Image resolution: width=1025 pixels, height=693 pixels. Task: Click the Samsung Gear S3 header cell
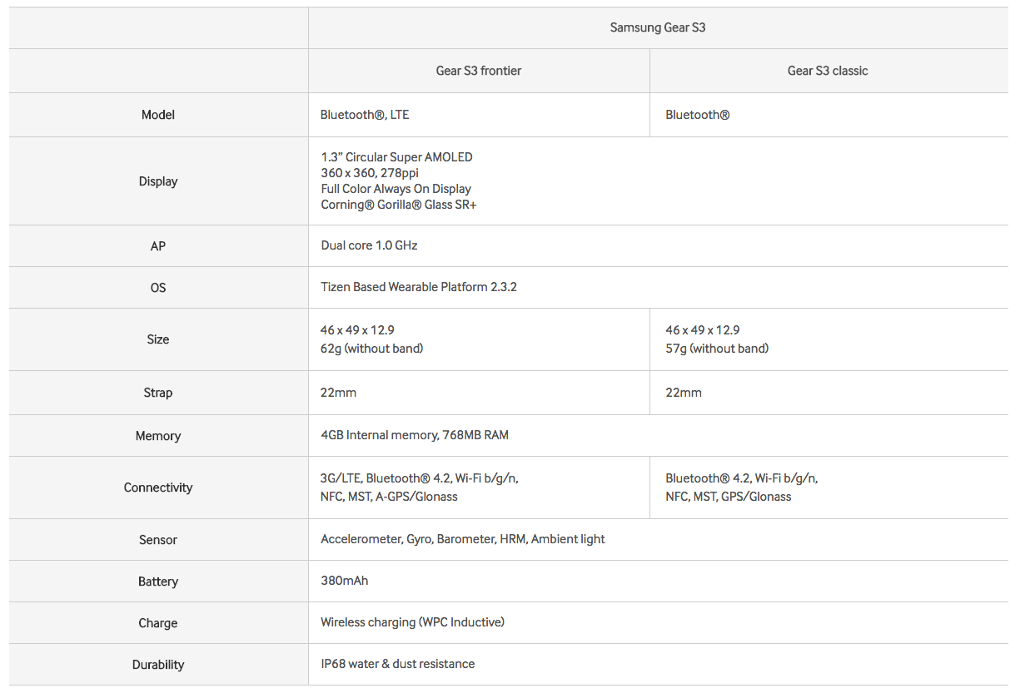tap(657, 27)
